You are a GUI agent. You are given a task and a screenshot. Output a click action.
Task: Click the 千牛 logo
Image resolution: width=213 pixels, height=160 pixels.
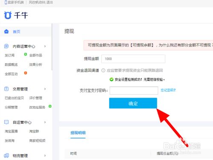click(16, 15)
